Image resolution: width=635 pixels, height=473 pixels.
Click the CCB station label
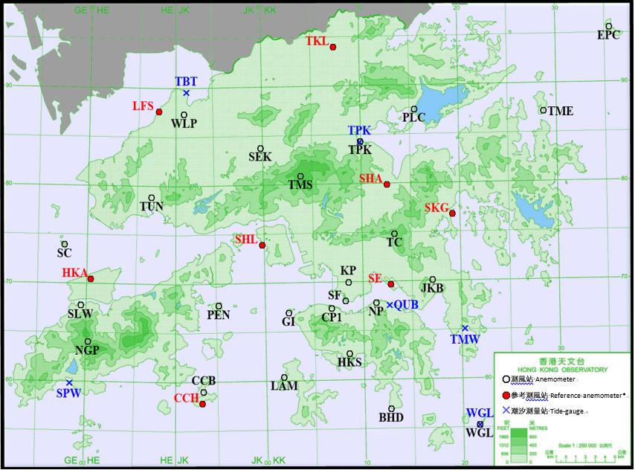tap(204, 381)
